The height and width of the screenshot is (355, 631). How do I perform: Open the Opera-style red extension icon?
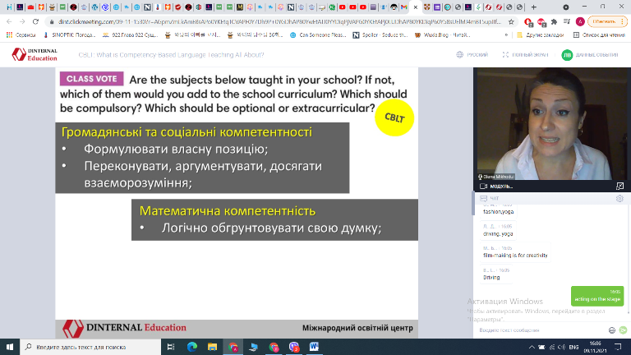click(528, 21)
